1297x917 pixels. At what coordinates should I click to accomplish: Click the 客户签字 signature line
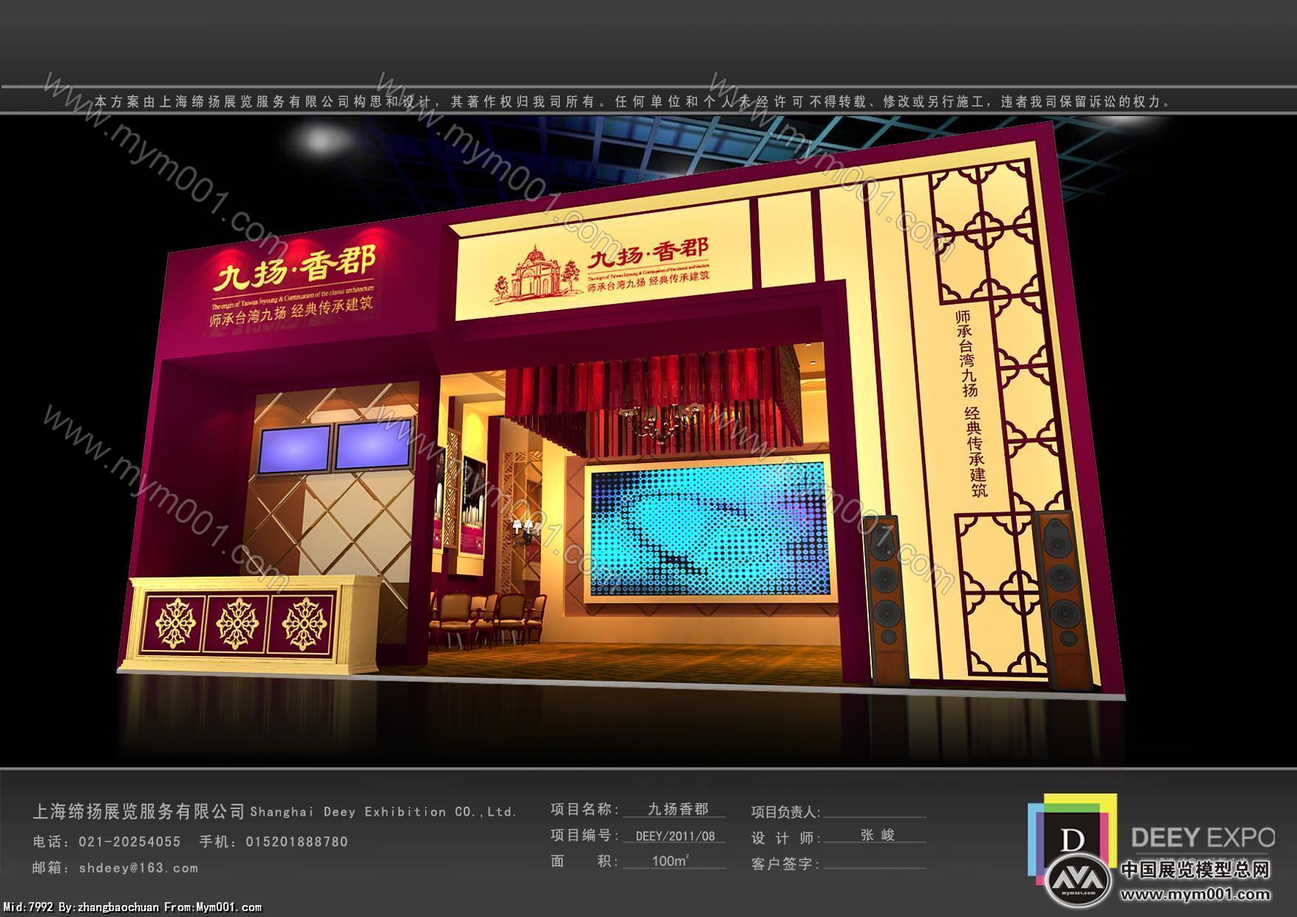coord(874,863)
